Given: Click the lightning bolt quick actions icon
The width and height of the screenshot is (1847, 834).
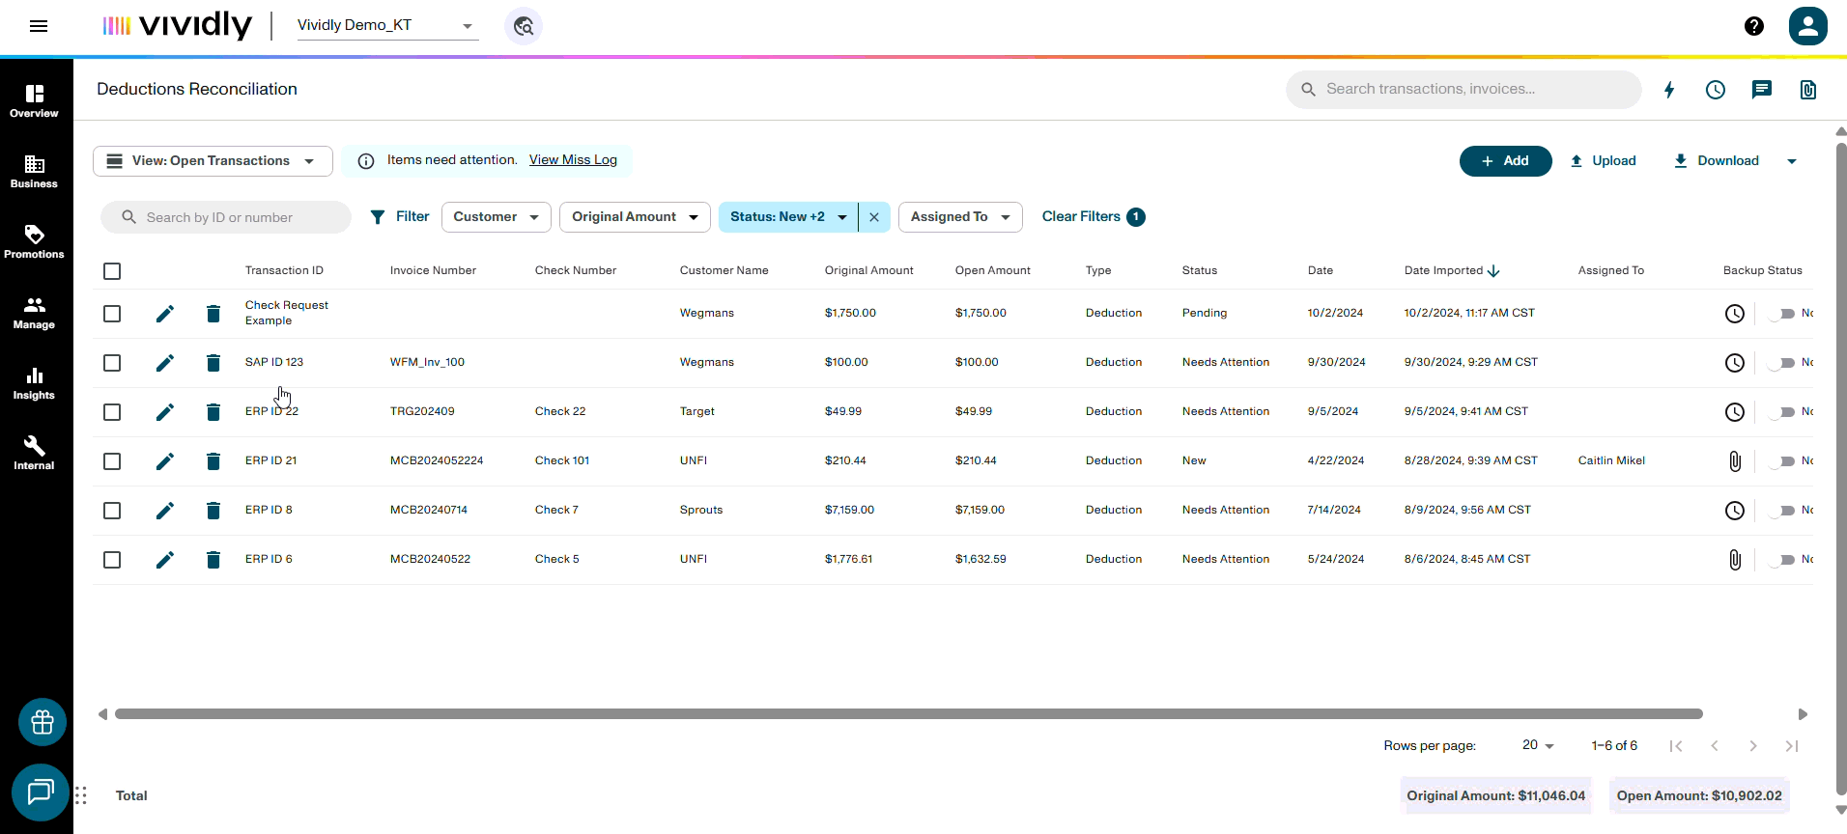Looking at the screenshot, I should pos(1669,90).
